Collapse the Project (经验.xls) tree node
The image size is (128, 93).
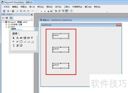coord(3,22)
